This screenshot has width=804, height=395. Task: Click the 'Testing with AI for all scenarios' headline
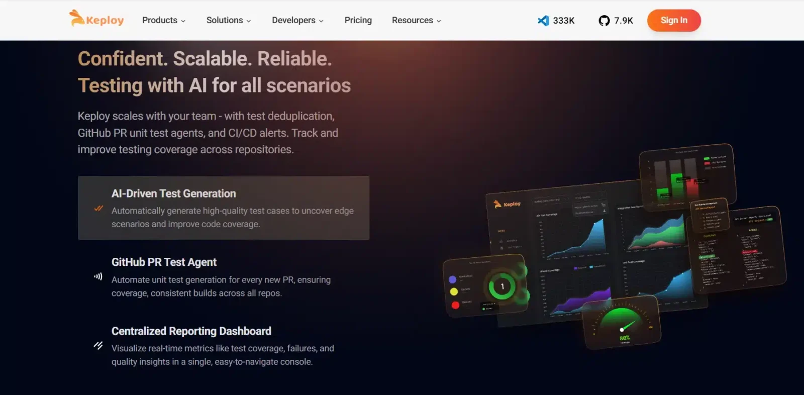point(215,85)
